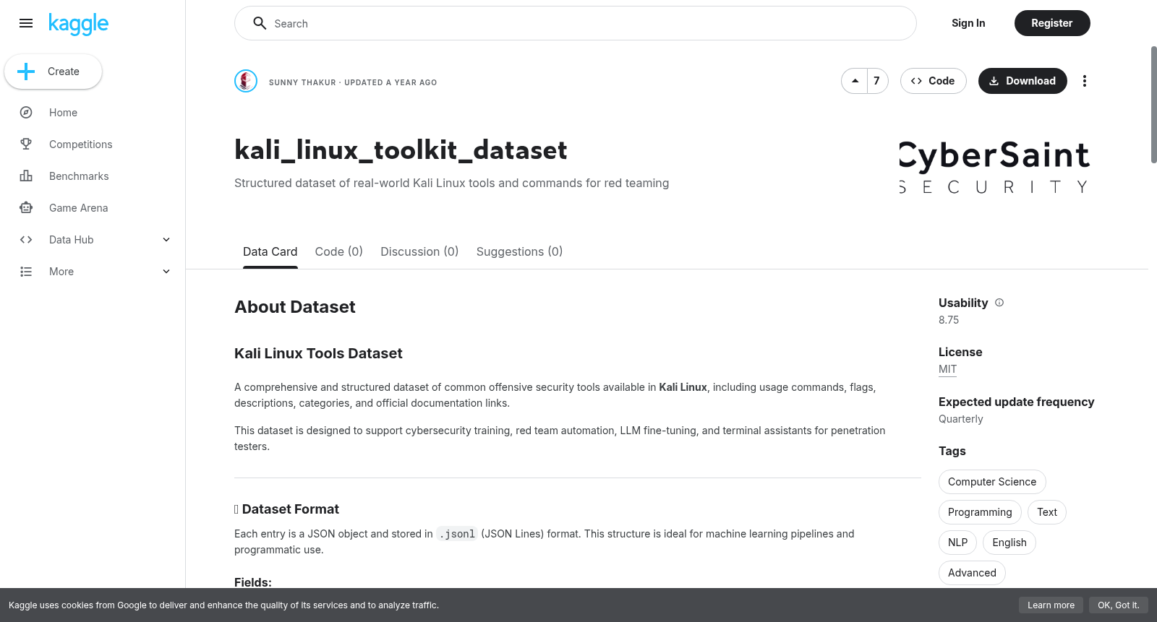Open the three-dot options menu

(1084, 81)
